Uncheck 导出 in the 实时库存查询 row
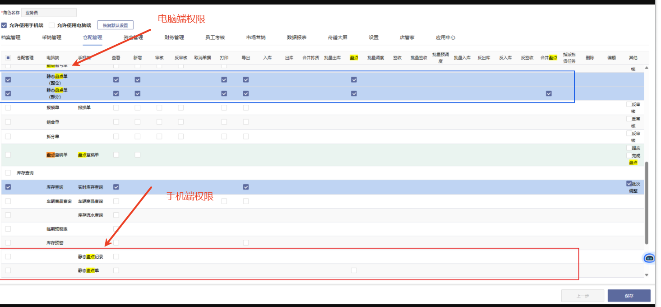661x307 pixels. coord(246,187)
